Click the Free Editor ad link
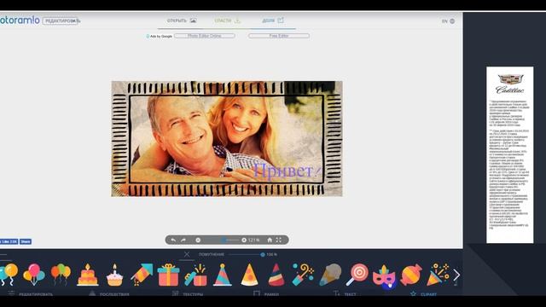 pos(279,36)
